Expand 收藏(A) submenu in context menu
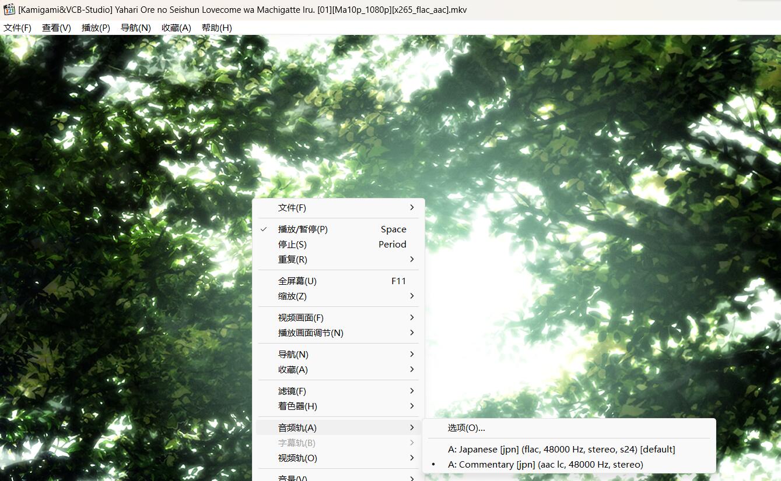The width and height of the screenshot is (781, 481). point(338,370)
